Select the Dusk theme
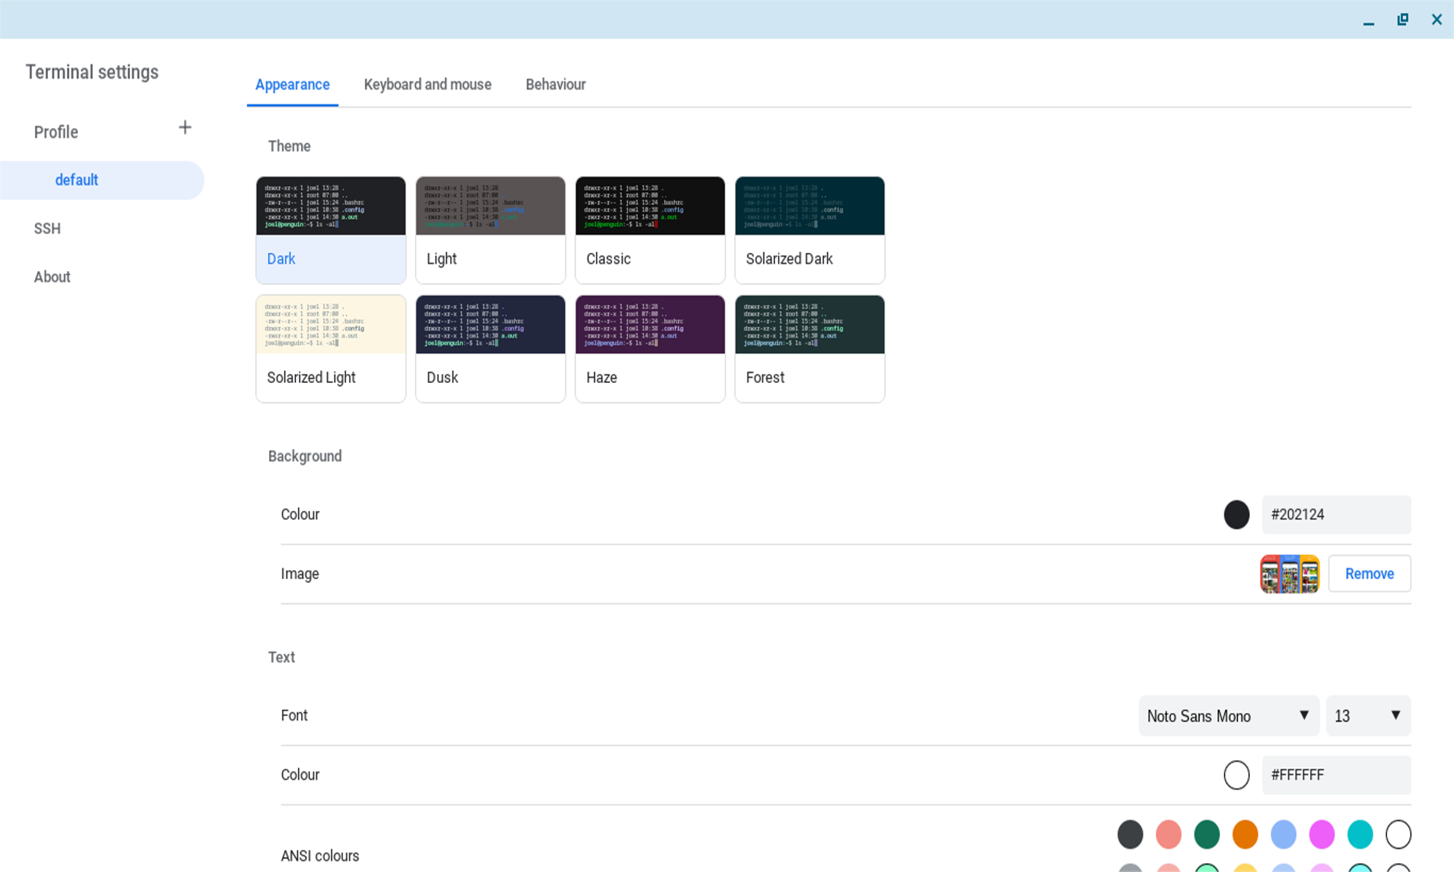Screen dimensions: 1454x872 coord(490,348)
